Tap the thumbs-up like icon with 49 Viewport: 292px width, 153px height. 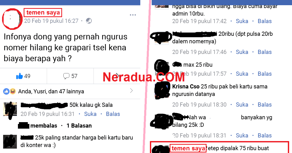pyautogui.click(x=19, y=76)
